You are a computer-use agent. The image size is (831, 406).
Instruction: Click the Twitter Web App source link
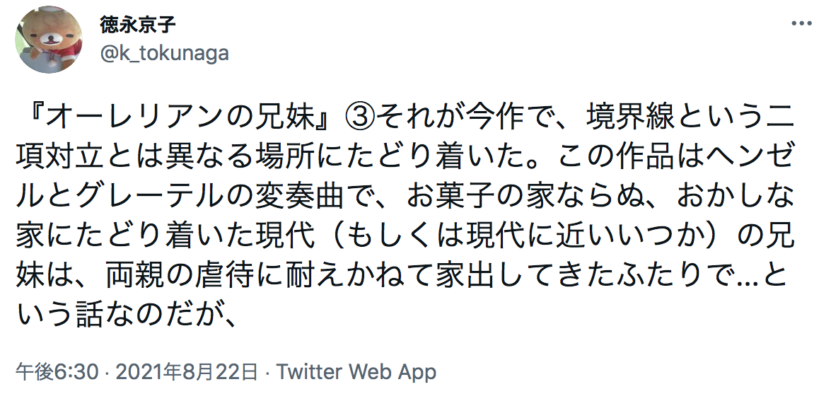(356, 371)
